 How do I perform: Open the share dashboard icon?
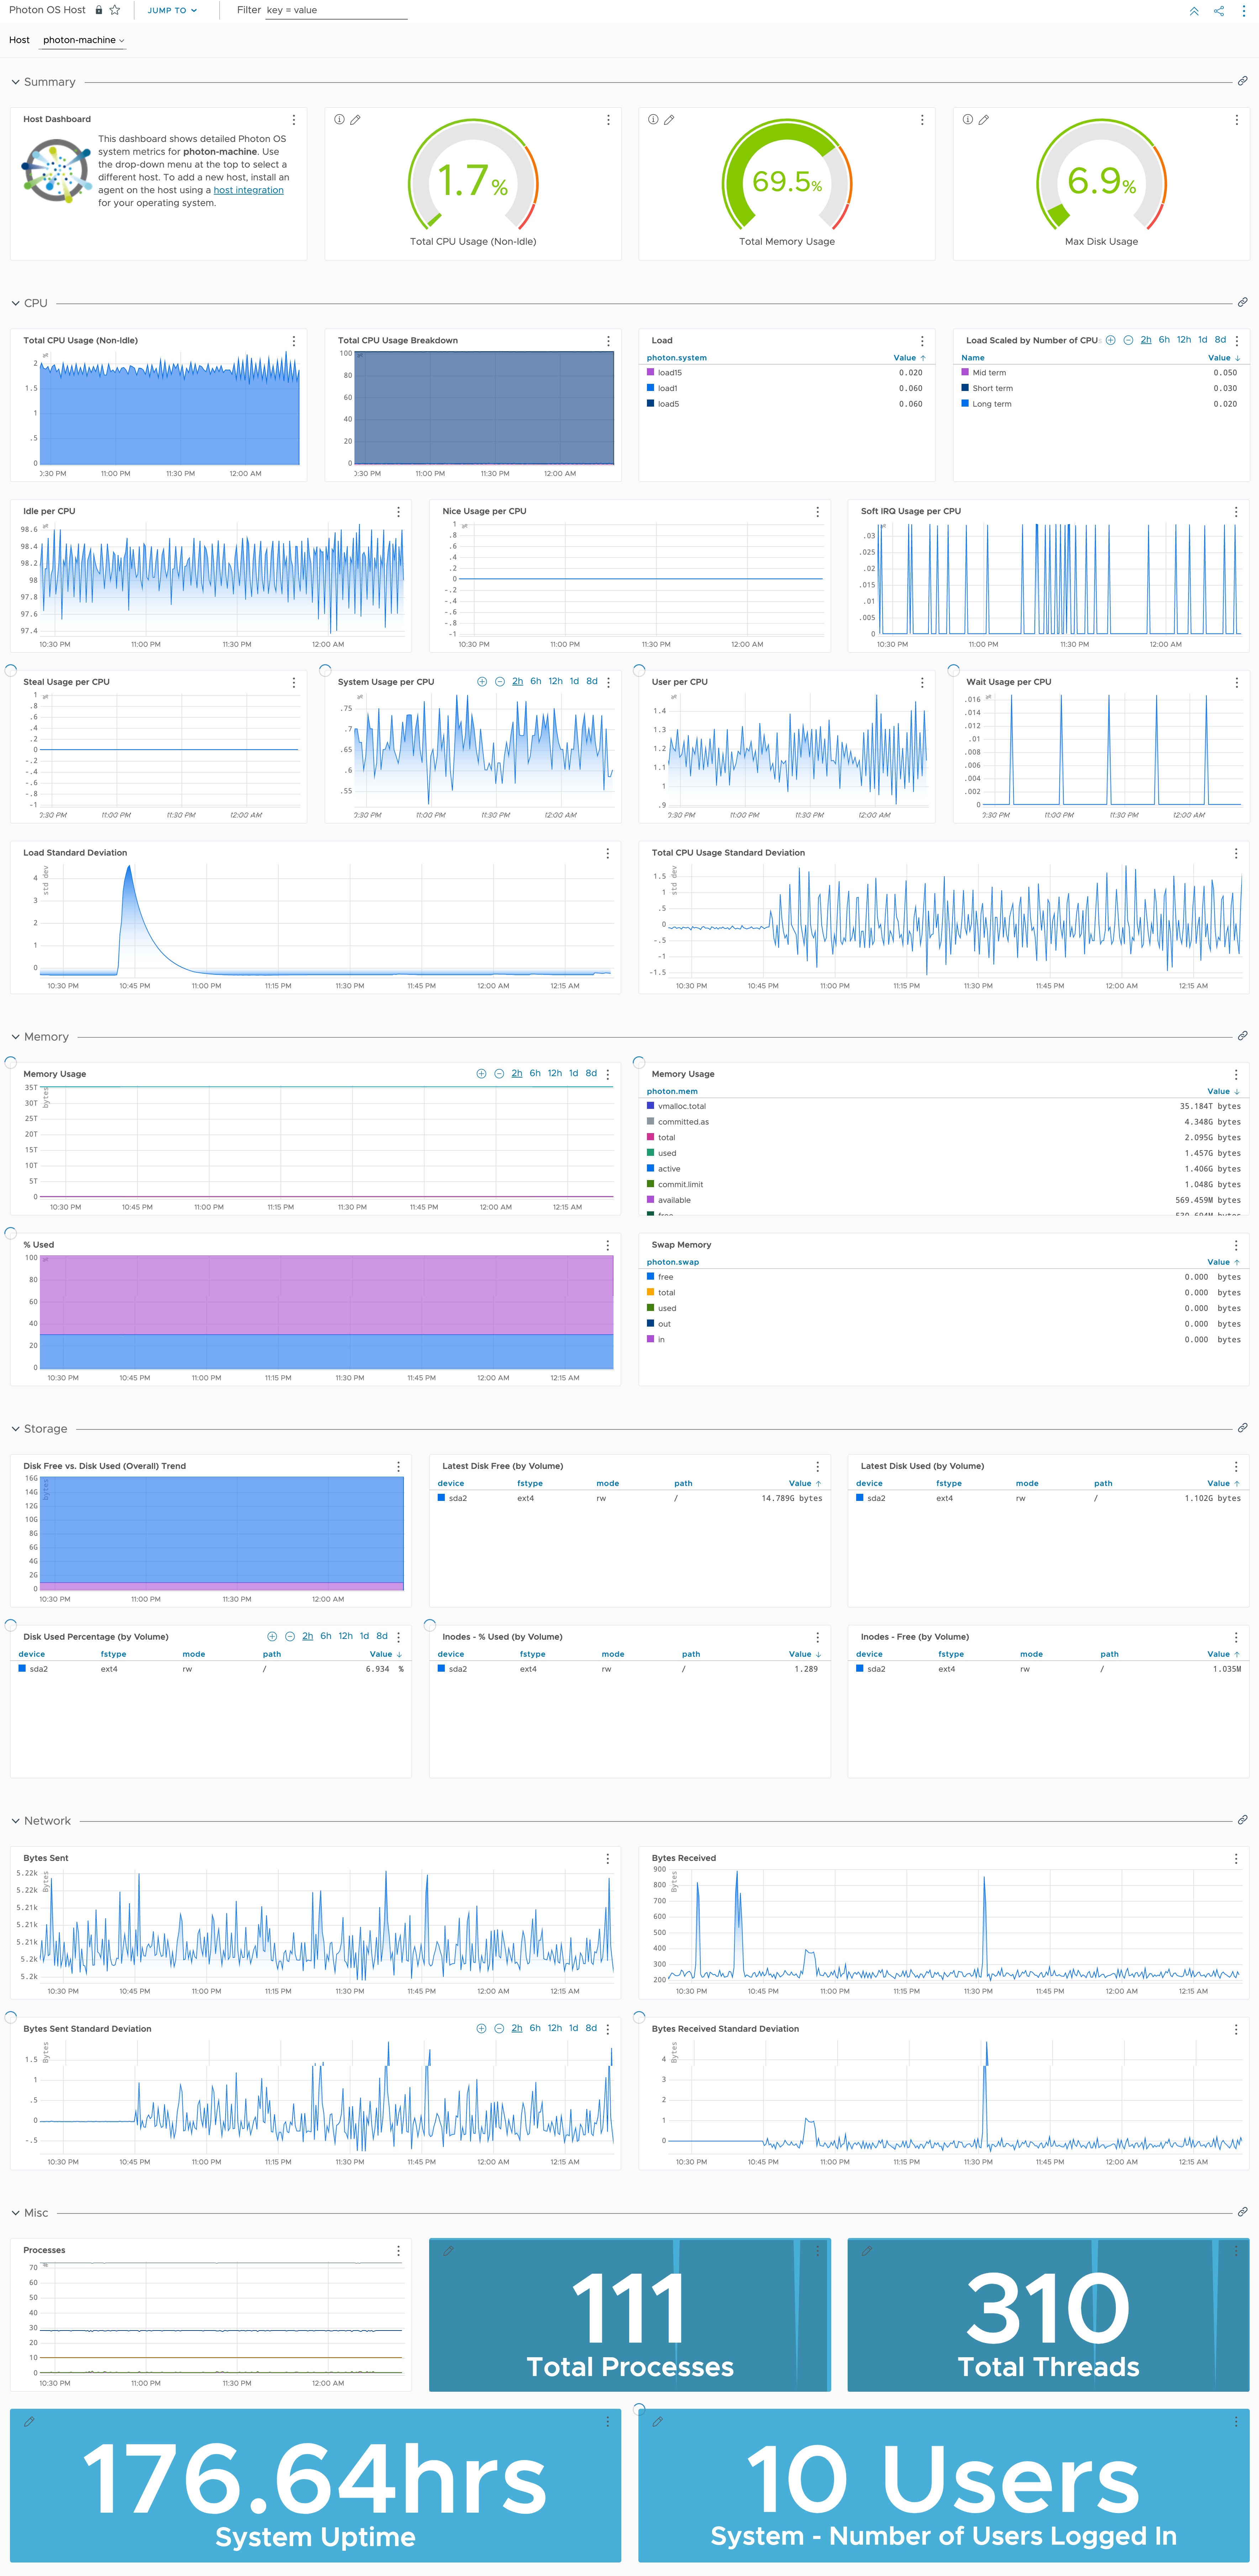click(x=1219, y=11)
